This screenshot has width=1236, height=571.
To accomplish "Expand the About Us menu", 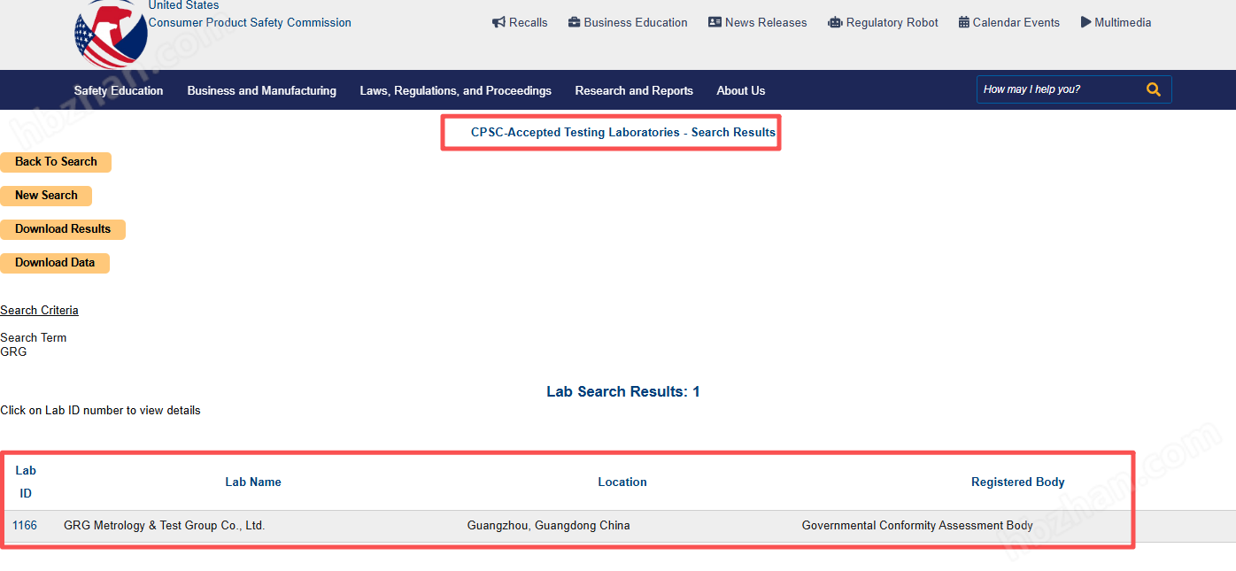I will (x=740, y=90).
